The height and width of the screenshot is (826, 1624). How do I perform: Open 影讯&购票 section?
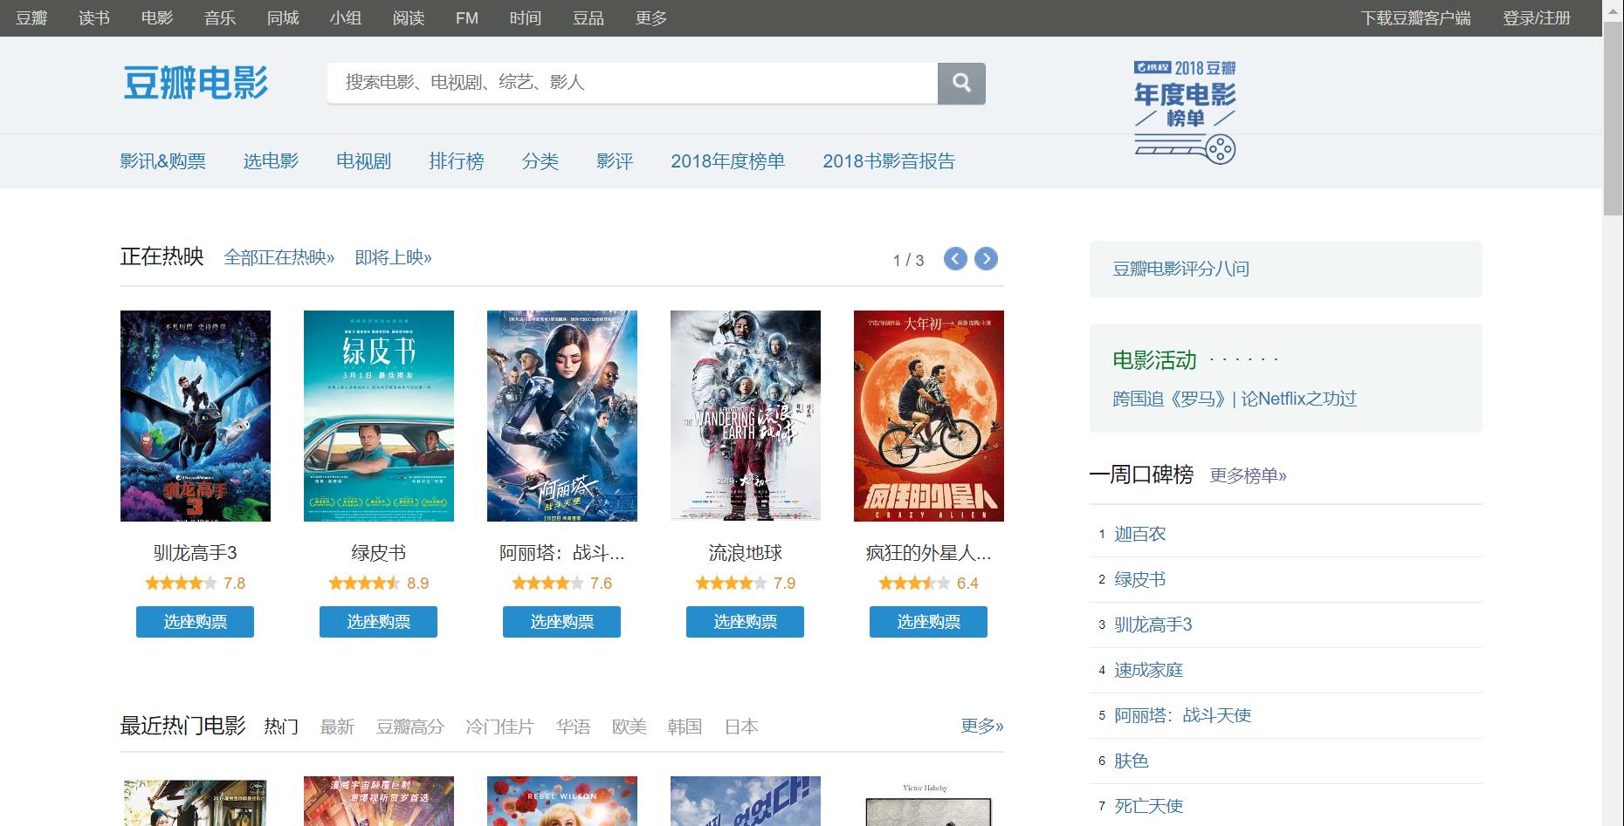click(x=163, y=161)
